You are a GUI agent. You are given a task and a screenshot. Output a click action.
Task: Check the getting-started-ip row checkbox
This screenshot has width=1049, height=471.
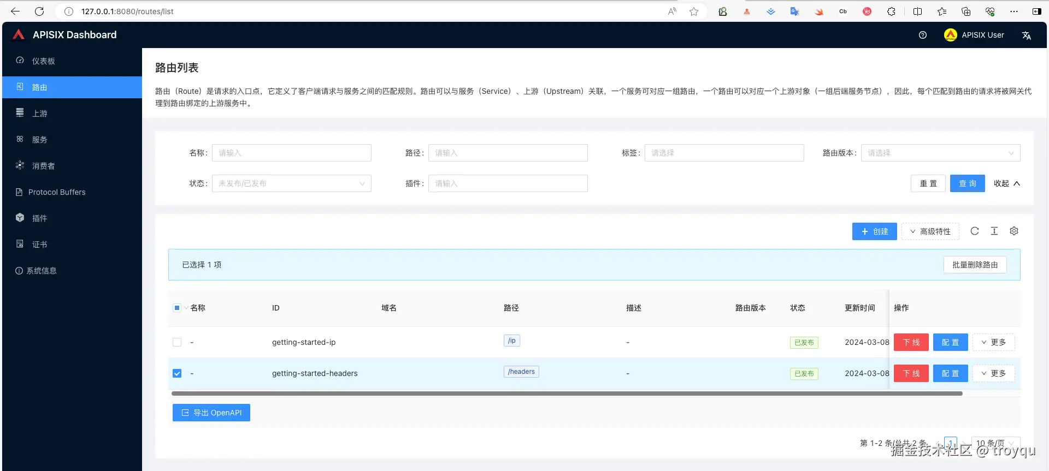177,342
